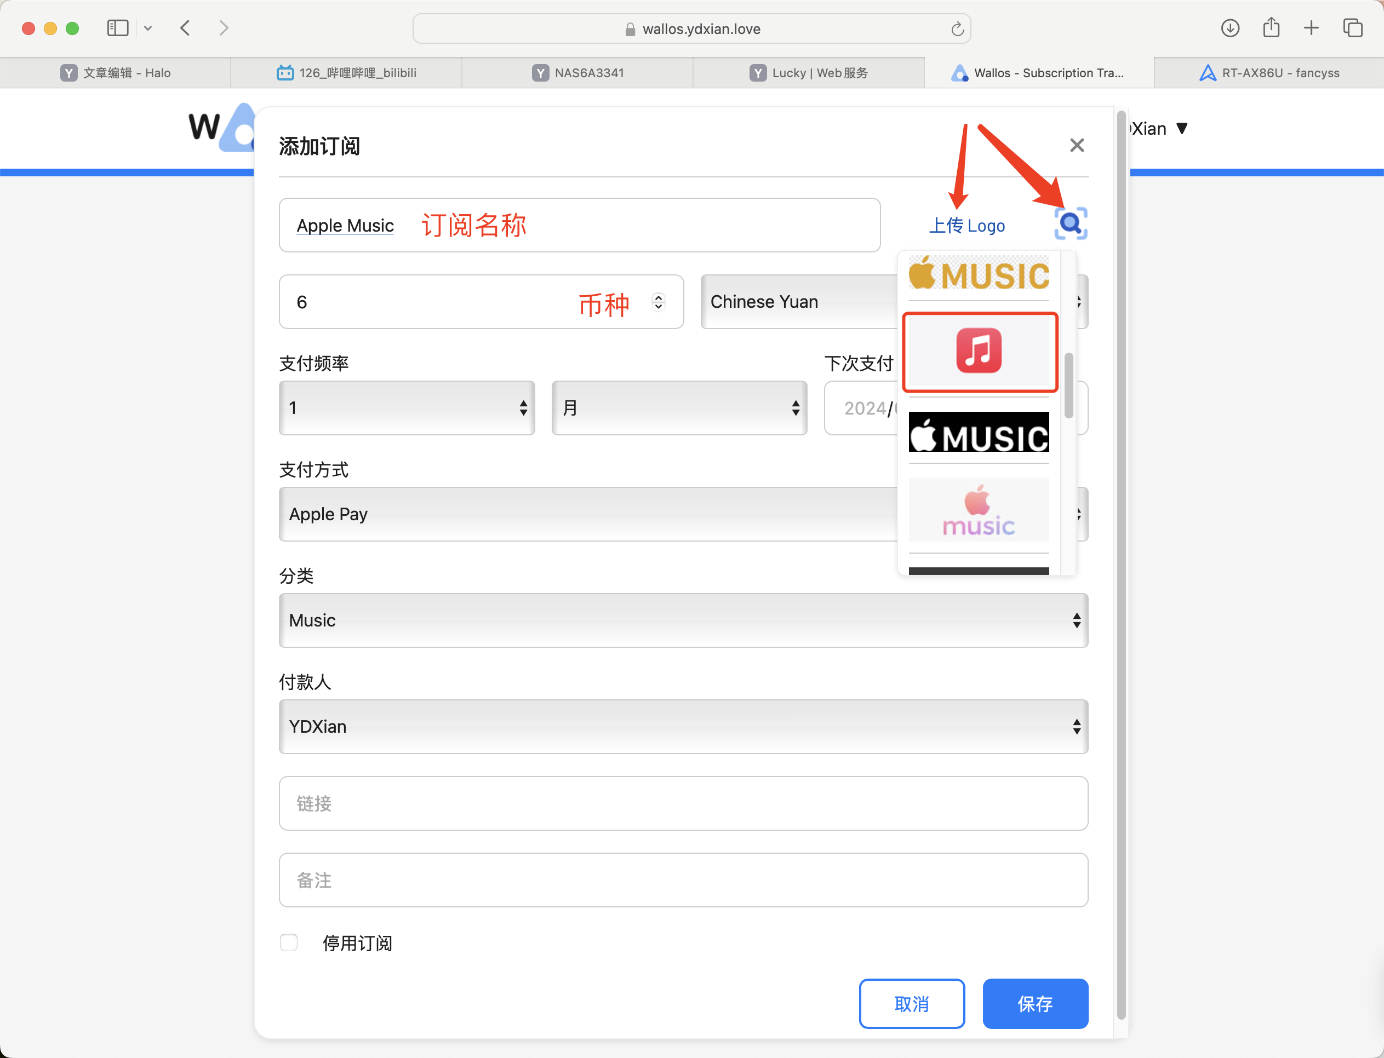
Task: Show the tab overview
Action: click(1353, 28)
